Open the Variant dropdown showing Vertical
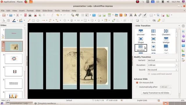Screen dimensions: 186x105 click(162, 60)
